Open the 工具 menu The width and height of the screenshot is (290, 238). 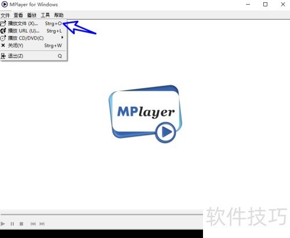click(45, 15)
